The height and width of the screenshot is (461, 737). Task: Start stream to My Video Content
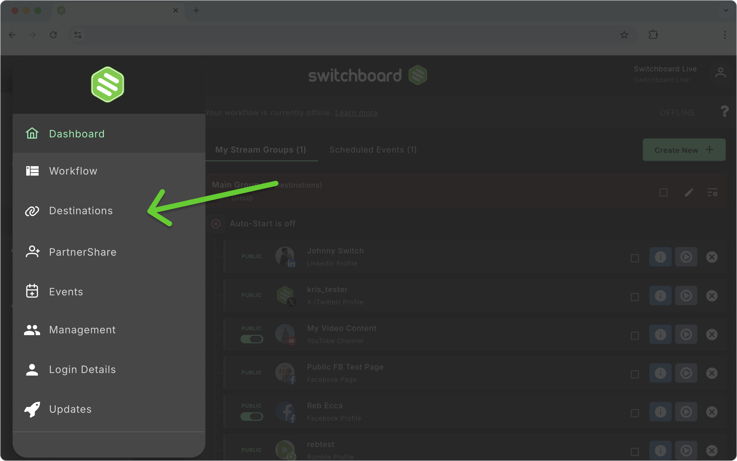[686, 334]
